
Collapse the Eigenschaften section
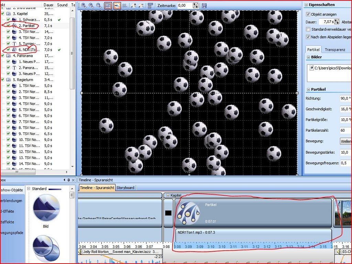[306, 5]
